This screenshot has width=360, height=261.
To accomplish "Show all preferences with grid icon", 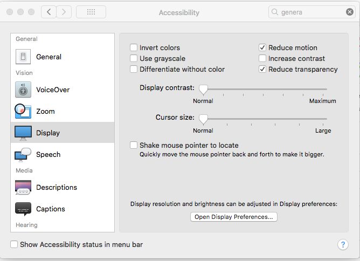I will pos(91,12).
